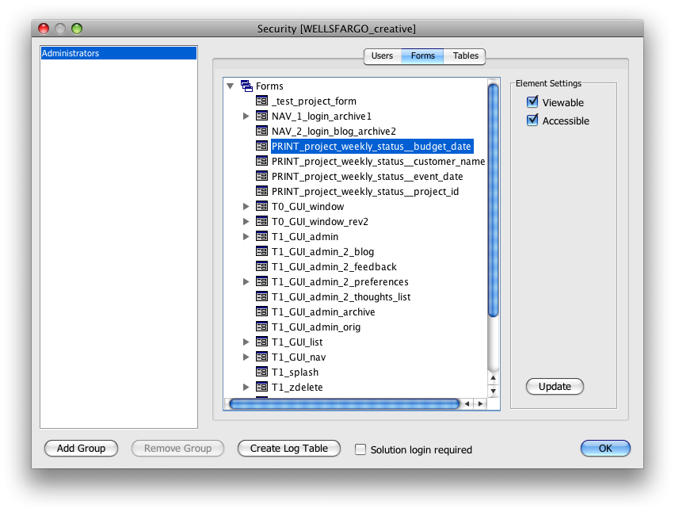Image resolution: width=675 pixels, height=512 pixels.
Task: Click form icon beside T0_GUI_window_rev2
Action: point(261,221)
